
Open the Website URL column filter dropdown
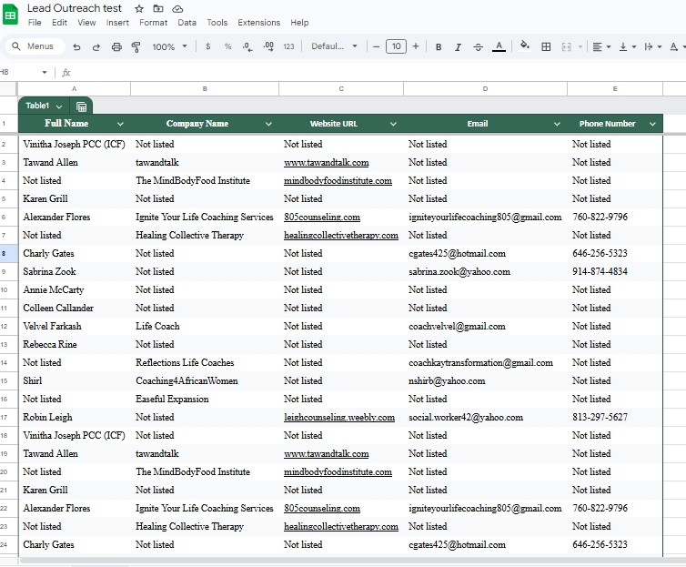(x=393, y=124)
